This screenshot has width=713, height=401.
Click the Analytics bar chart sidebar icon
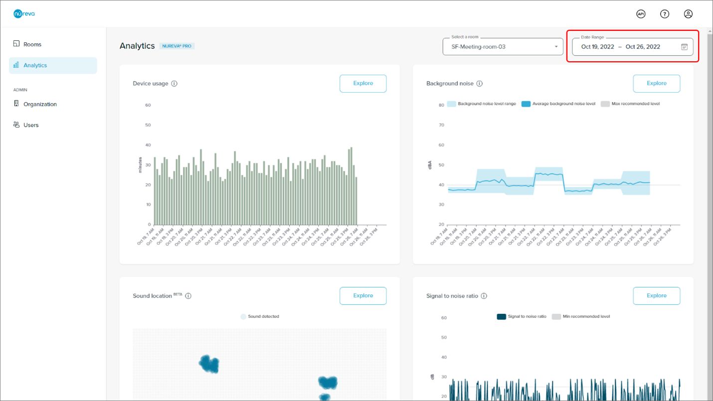coord(16,65)
